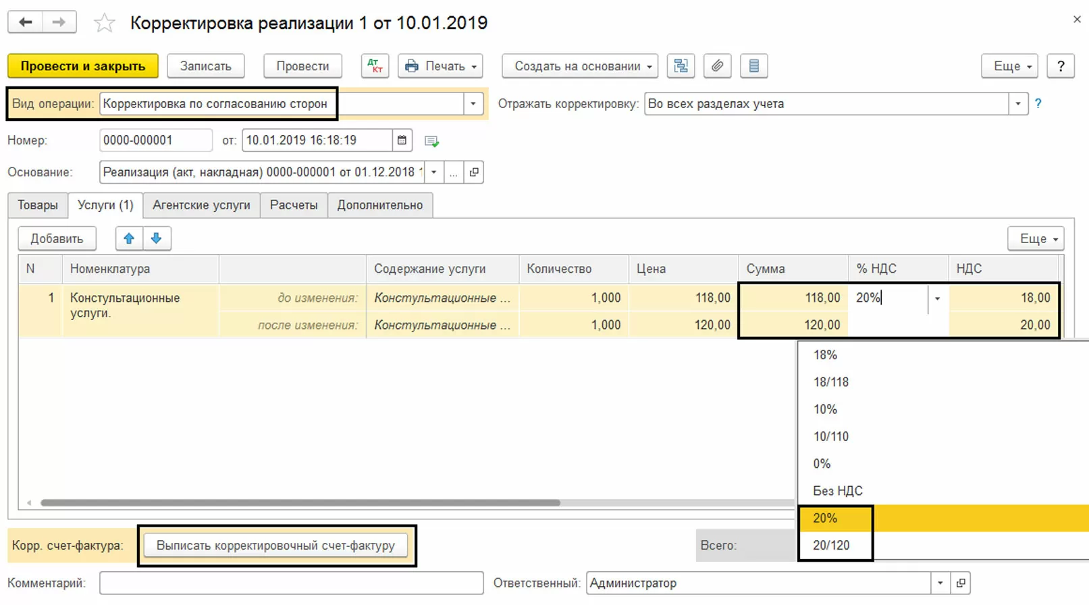Screen dimensions: 1089x605
Task: Open the Расчеты tab
Action: [x=294, y=205]
